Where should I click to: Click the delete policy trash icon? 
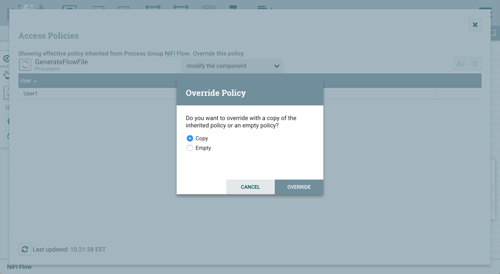pos(475,64)
